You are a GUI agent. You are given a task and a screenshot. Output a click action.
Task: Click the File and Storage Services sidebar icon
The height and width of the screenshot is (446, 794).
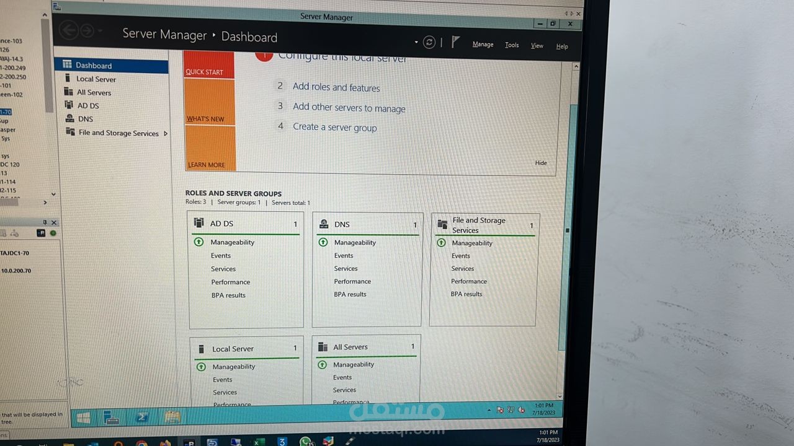click(70, 132)
